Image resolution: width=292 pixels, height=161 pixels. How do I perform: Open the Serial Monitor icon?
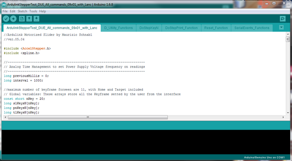click(283, 19)
